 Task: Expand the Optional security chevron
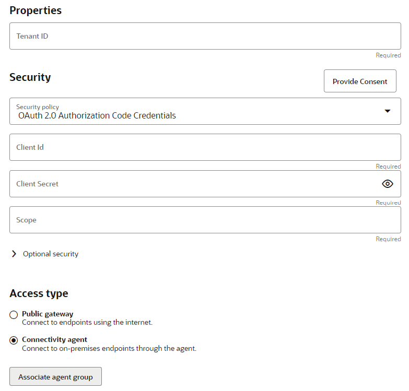pyautogui.click(x=14, y=254)
